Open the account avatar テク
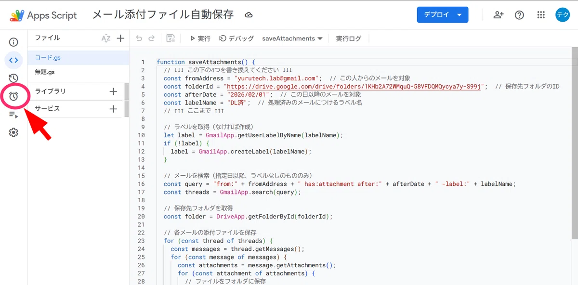578x285 pixels. [x=563, y=15]
